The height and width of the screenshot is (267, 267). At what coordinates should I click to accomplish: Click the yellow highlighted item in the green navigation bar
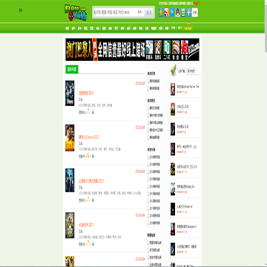point(188,28)
